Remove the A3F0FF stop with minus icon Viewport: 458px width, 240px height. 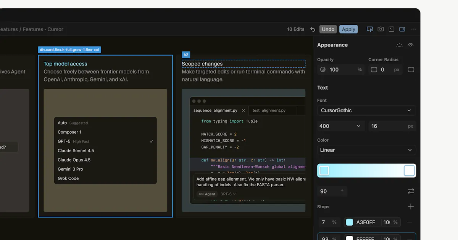point(410,222)
